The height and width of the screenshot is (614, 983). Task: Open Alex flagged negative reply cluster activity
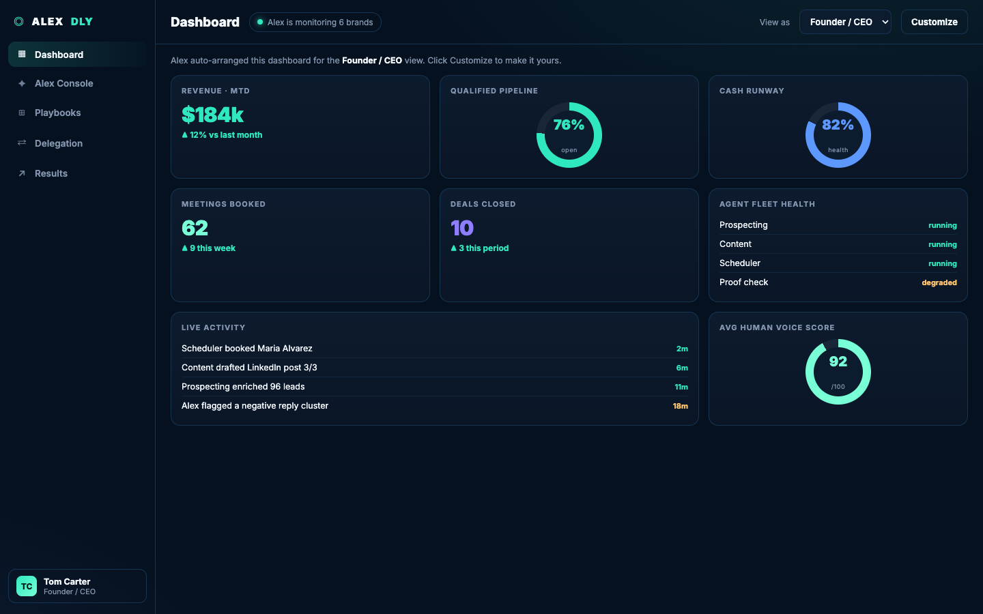[435, 406]
